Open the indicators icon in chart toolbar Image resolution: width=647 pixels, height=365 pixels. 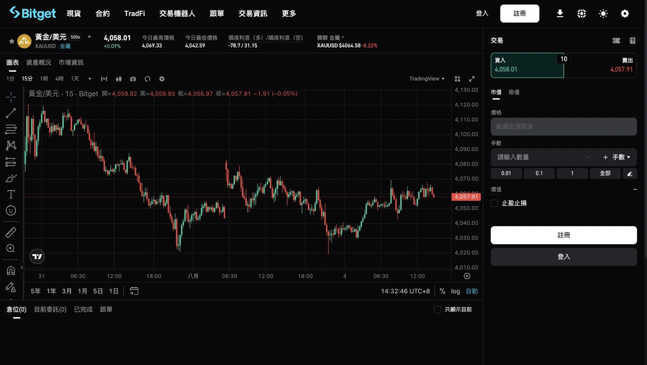tap(104, 79)
